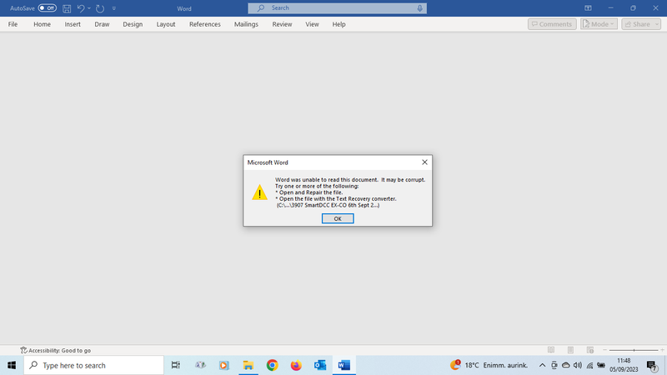Click the volume speaker tray icon
Viewport: 667px width, 375px height.
coord(577,365)
